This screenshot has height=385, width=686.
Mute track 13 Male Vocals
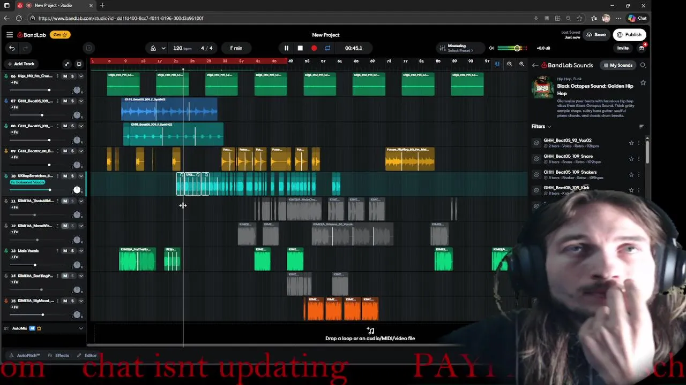[x=65, y=251]
